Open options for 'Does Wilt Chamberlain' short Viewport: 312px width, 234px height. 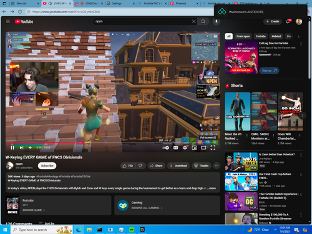click(300, 136)
